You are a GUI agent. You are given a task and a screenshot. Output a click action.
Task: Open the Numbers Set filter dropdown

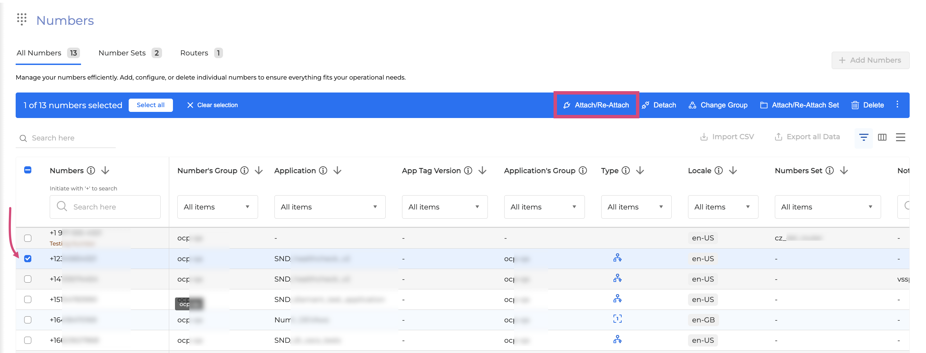[827, 207]
